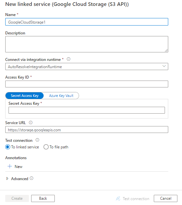Screen dimensions: 182x205
Task: Click the Create button
Action: (x=17, y=198)
